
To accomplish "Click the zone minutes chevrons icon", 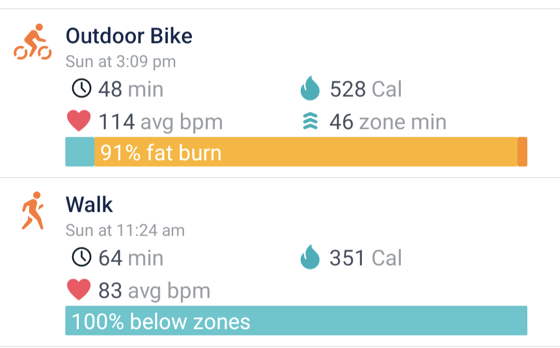I will point(310,121).
